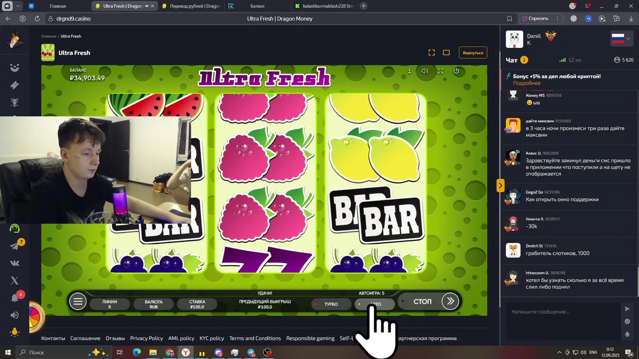The height and width of the screenshot is (359, 639).
Task: Click GogoZ Go username in chat
Action: point(534,192)
